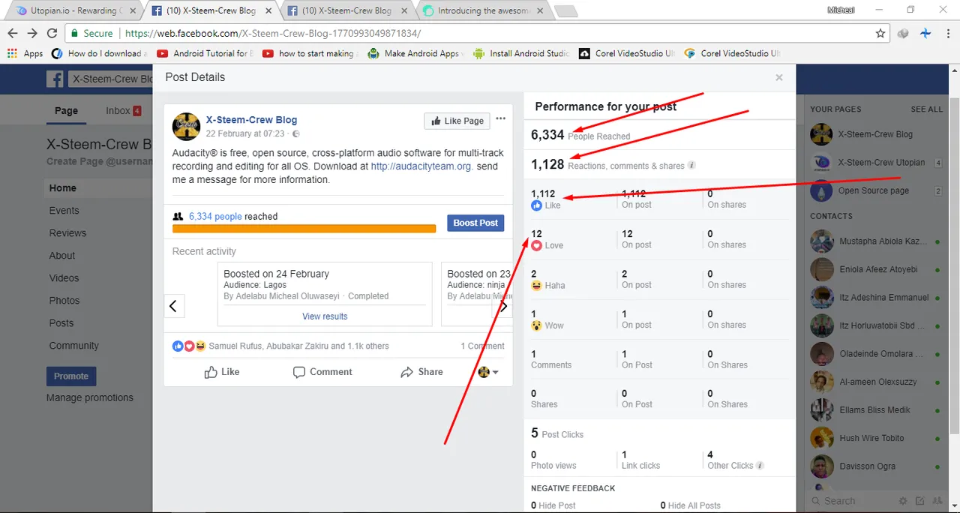The width and height of the screenshot is (960, 513).
Task: Open chat with Davisson Ogra
Action: 876,466
